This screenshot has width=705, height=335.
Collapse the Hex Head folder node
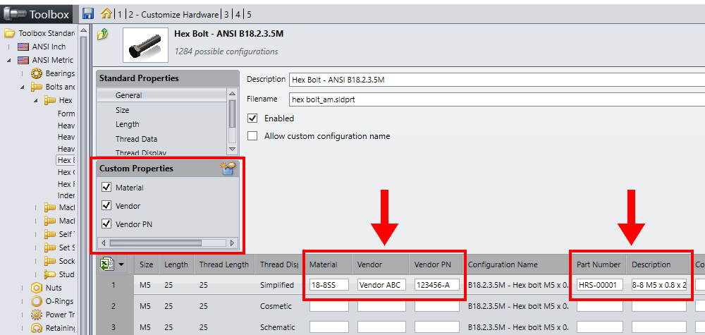point(36,100)
